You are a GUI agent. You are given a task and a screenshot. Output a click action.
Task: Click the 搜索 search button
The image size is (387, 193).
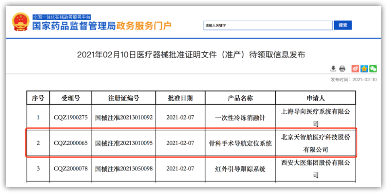pos(343,25)
